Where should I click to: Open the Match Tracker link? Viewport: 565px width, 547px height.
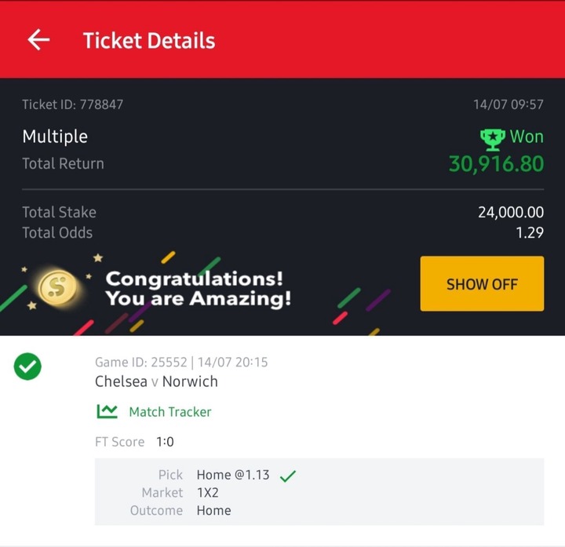coord(170,411)
